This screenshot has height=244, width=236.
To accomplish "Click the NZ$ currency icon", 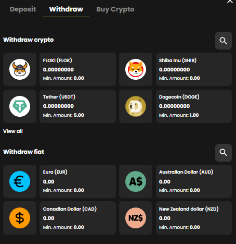I will pos(136,218).
